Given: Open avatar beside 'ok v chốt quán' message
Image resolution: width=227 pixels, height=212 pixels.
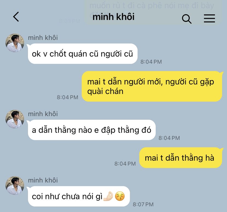Looking at the screenshot, I should [15, 43].
